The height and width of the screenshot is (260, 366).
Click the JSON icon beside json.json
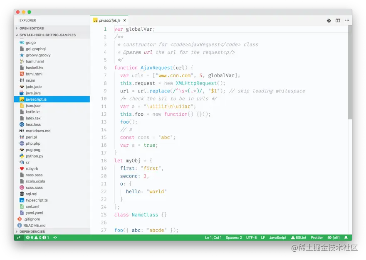22,105
